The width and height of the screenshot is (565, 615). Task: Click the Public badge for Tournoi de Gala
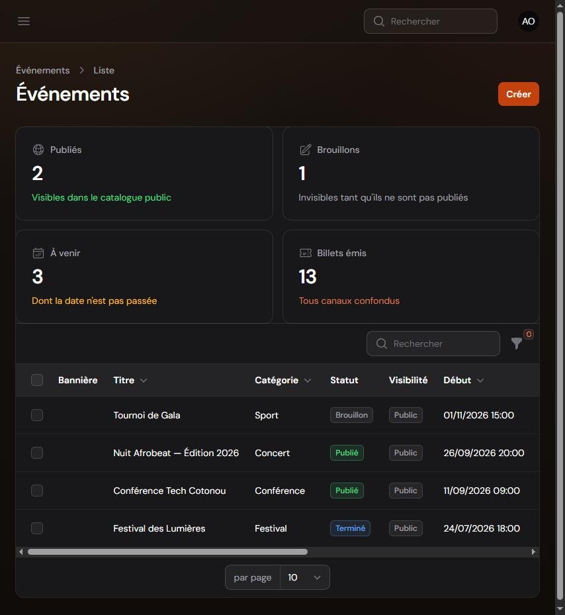click(406, 415)
